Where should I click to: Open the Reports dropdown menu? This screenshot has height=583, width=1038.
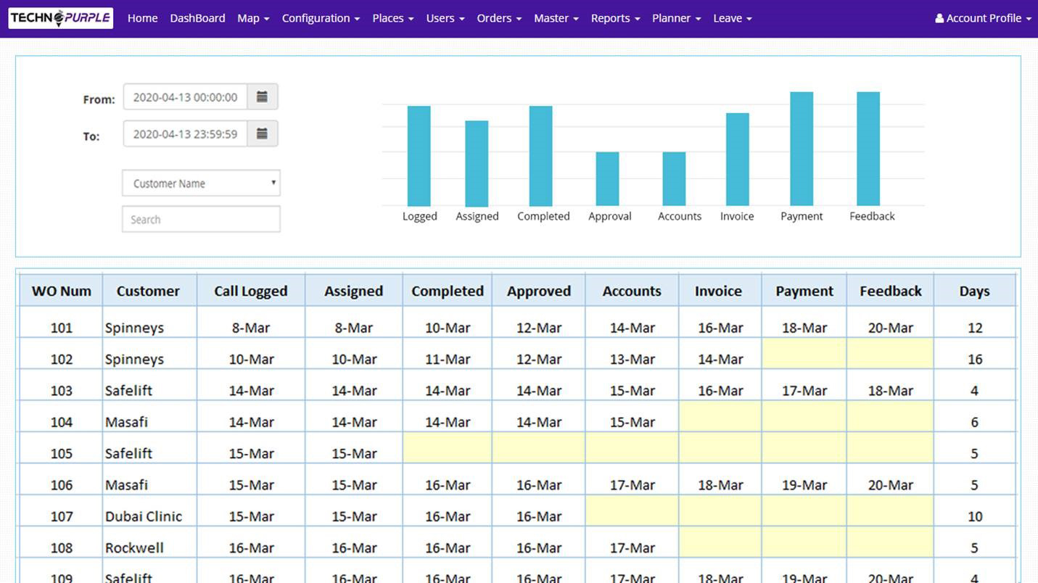[x=615, y=18]
